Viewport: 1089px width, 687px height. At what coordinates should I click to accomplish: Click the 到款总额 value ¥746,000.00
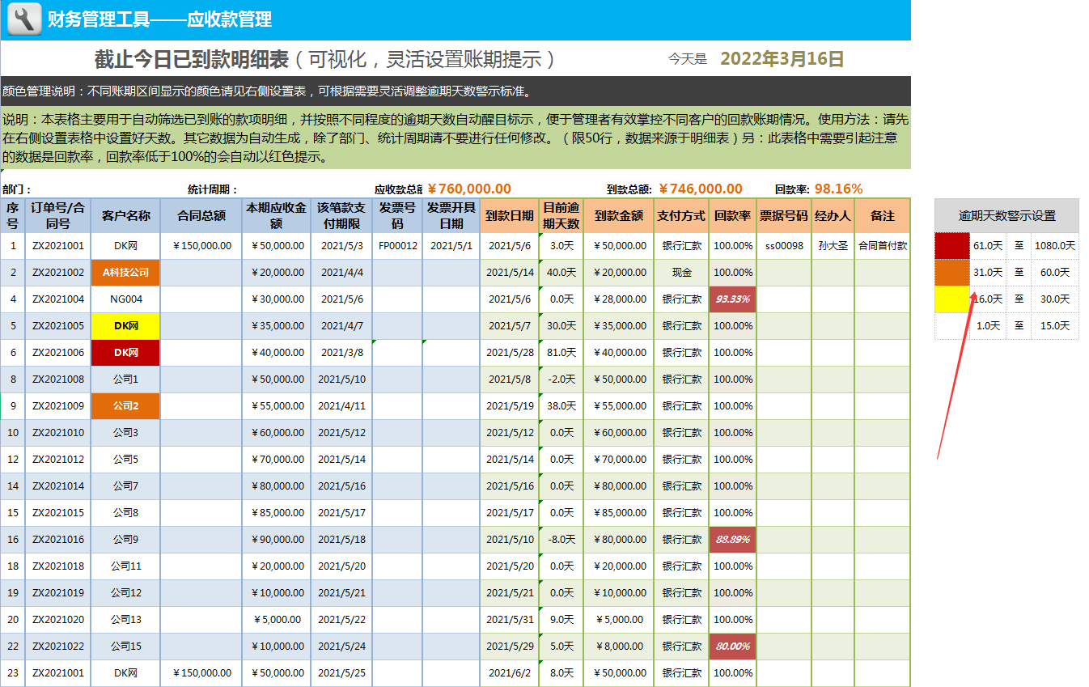click(701, 189)
